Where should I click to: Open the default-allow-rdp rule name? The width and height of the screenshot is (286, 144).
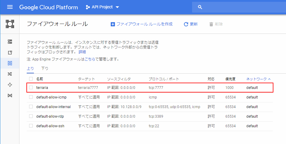click(50, 116)
